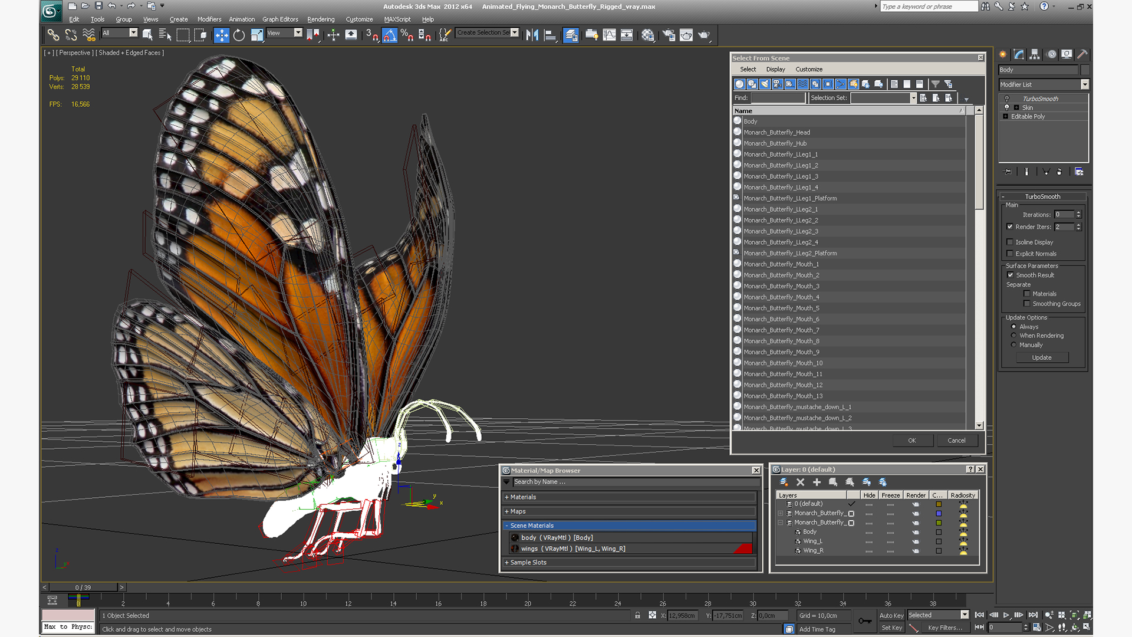Open the Graph Editors menu
Screen dimensions: 1132x637
(280, 19)
